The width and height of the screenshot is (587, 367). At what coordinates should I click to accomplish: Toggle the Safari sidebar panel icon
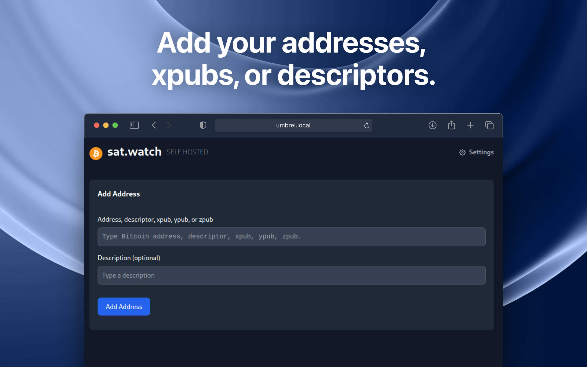pyautogui.click(x=134, y=125)
